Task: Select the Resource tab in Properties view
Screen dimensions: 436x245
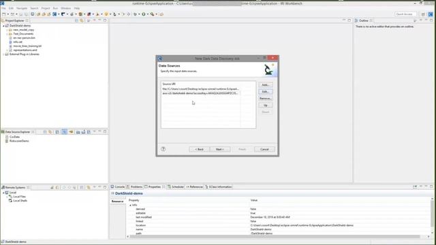Action: tap(118, 201)
